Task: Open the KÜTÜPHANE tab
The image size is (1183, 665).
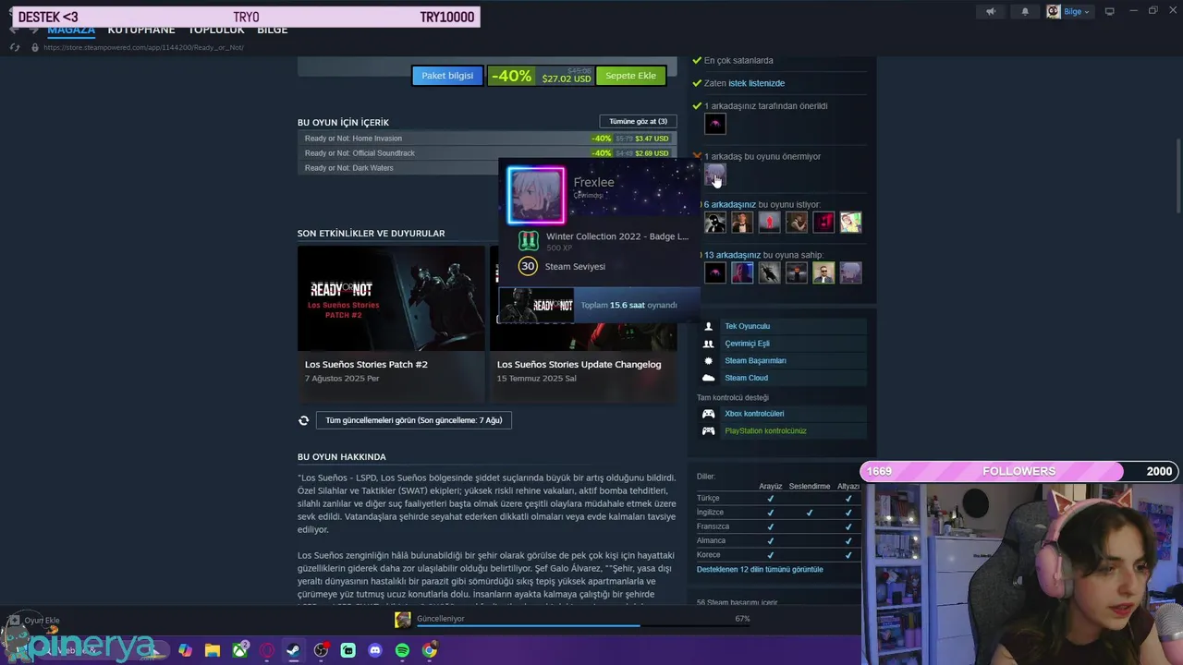Action: (x=141, y=30)
